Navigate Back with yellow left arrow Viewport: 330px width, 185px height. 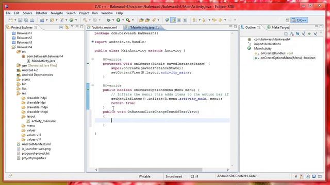coord(220,20)
